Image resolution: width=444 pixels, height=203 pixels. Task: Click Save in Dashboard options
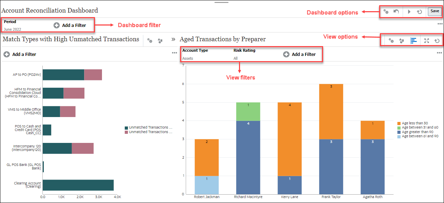coord(435,11)
